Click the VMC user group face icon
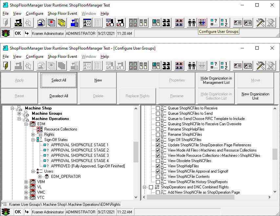Screen dimensions: 280x216 33,192
